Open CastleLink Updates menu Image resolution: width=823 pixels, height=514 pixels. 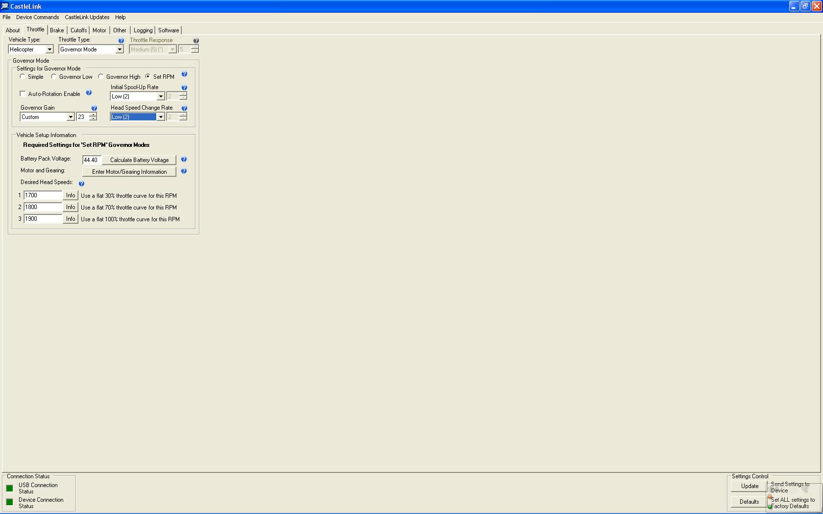coord(87,17)
